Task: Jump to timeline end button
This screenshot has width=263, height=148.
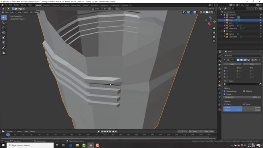Action: click(115, 132)
